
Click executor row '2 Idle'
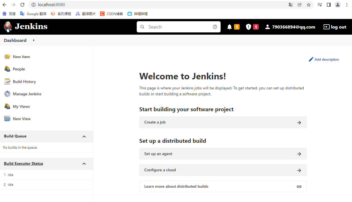click(46, 185)
